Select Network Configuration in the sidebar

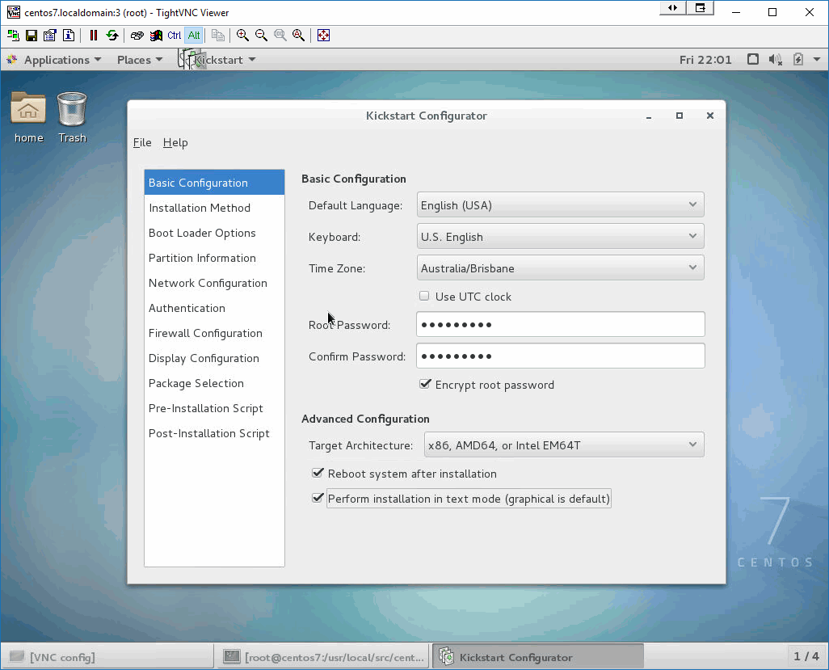click(x=214, y=283)
